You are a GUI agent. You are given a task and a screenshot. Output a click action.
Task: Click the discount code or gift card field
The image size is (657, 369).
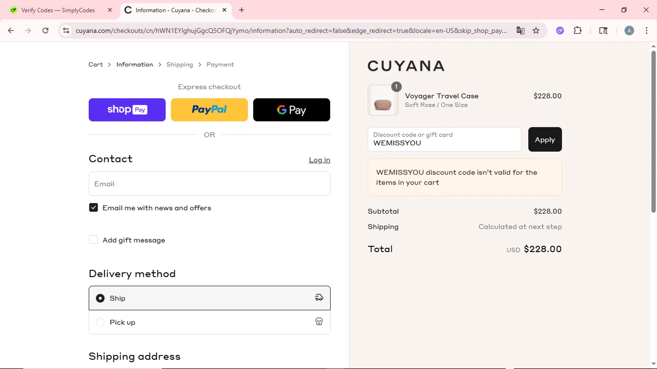445,139
